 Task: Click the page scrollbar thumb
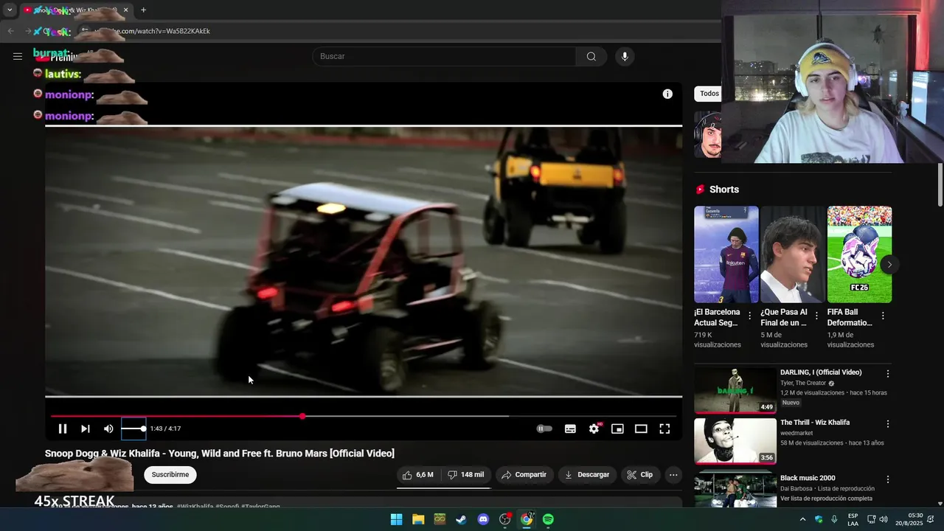(x=940, y=184)
